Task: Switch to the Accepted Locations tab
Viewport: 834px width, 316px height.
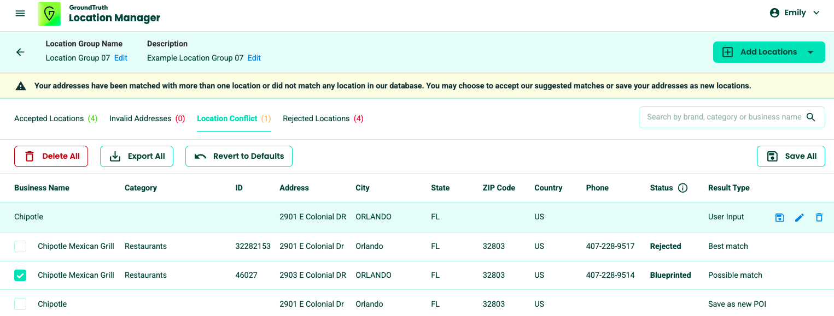Action: pos(55,118)
